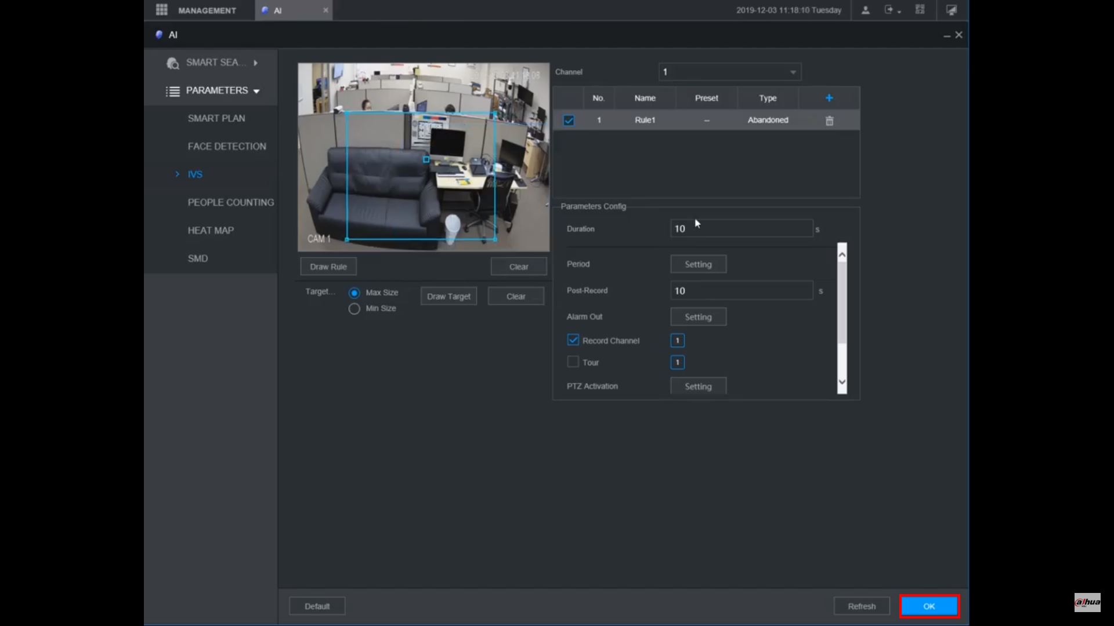Click the QR code icon
The image size is (1114, 626).
coord(920,10)
